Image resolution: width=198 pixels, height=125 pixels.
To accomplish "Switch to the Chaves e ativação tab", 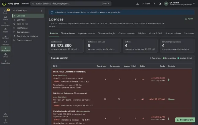I will [x=107, y=33].
